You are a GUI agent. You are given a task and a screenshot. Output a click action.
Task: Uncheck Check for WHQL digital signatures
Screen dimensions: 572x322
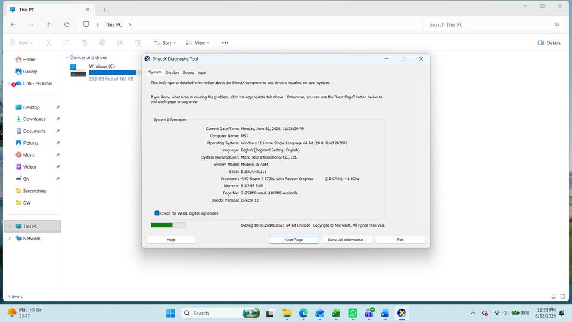click(x=157, y=213)
